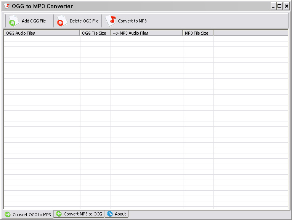Click the app icon in the title bar
Viewport: 292px width, 220px height.
click(6, 6)
